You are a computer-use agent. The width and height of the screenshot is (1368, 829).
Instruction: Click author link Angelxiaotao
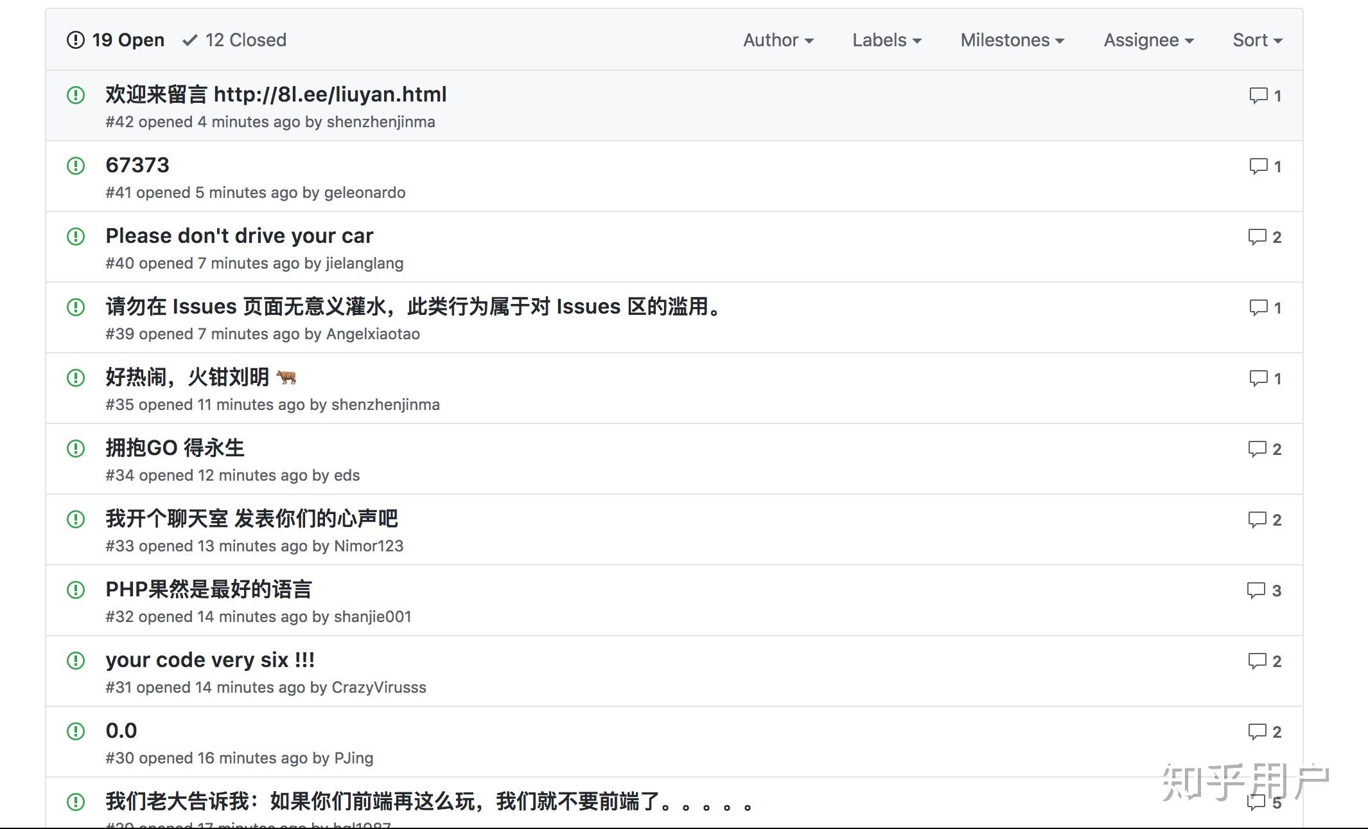373,334
